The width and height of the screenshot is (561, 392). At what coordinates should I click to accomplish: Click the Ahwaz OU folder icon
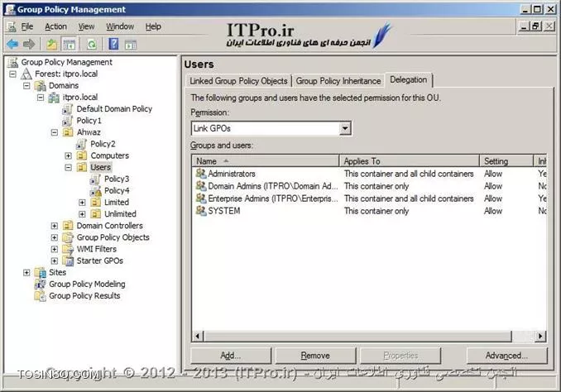tap(68, 132)
